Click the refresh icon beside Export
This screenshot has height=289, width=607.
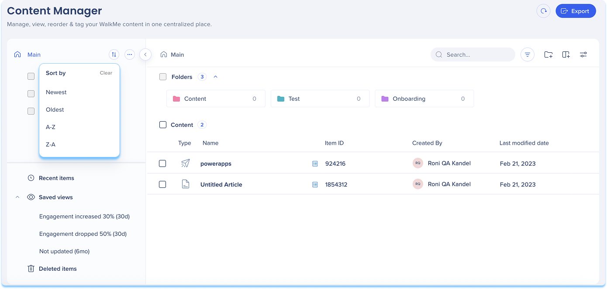point(543,11)
